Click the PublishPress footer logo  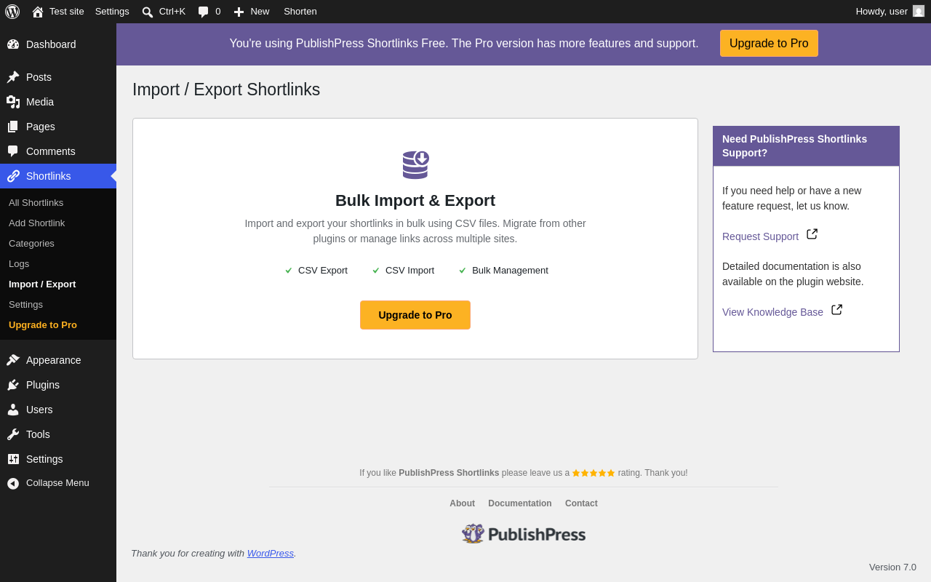524,534
